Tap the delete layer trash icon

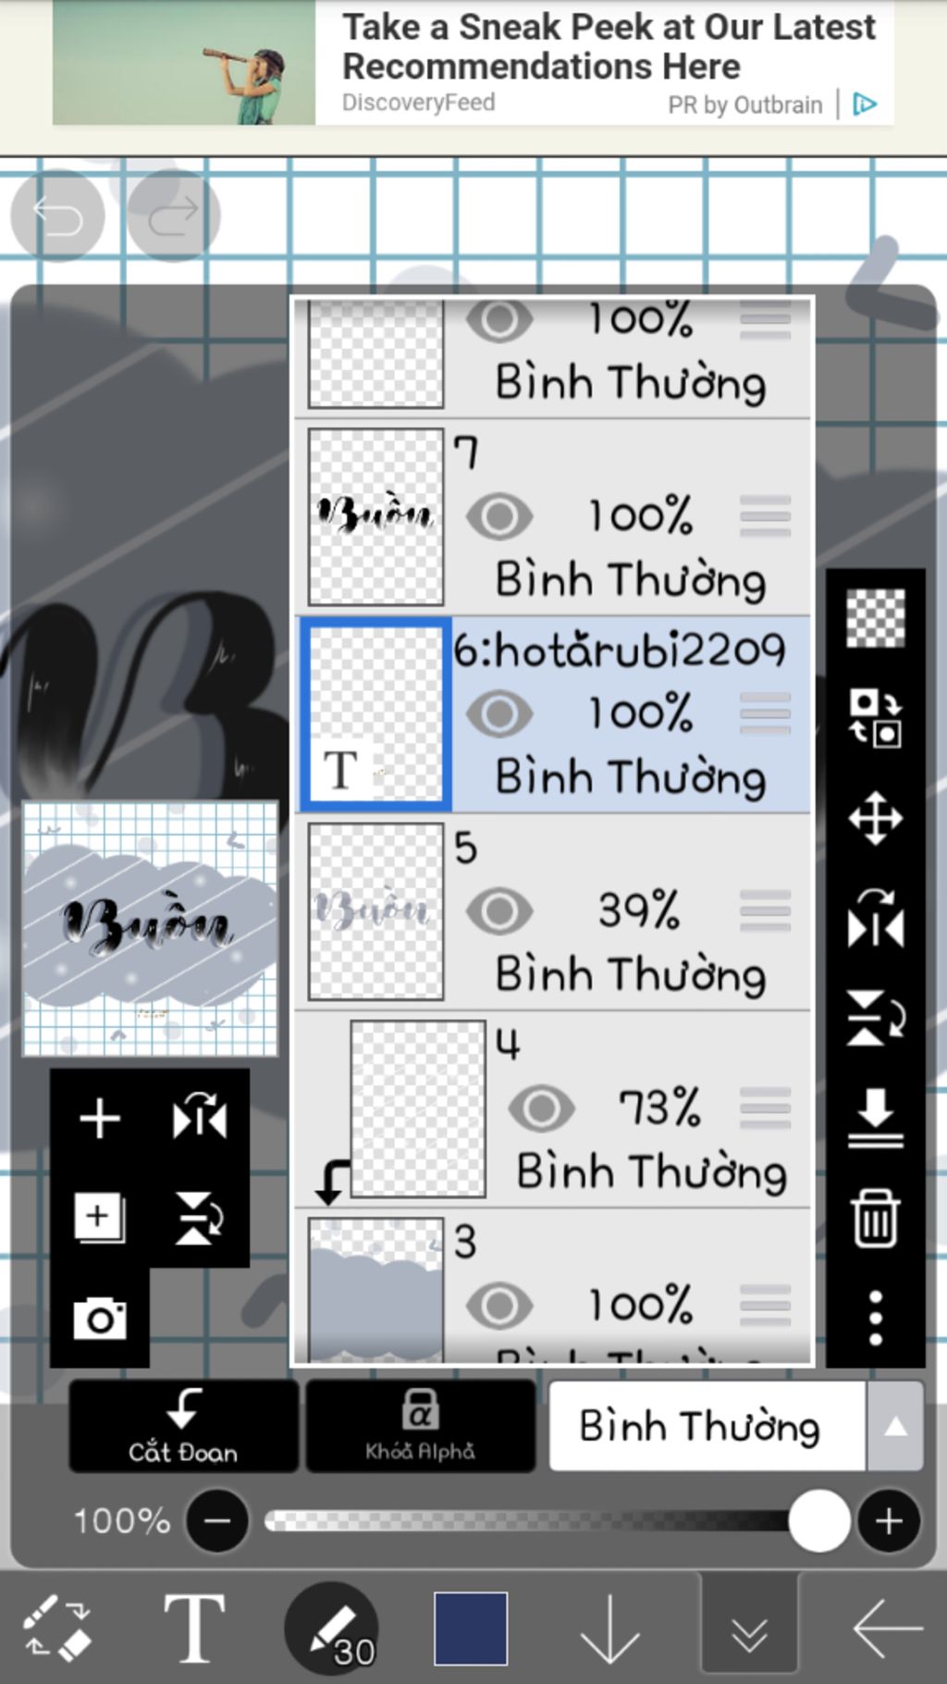(x=875, y=1219)
